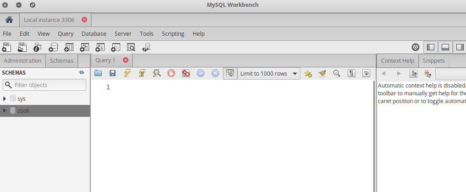
Task: Toggle word wrapping in the editor
Action: click(366, 73)
